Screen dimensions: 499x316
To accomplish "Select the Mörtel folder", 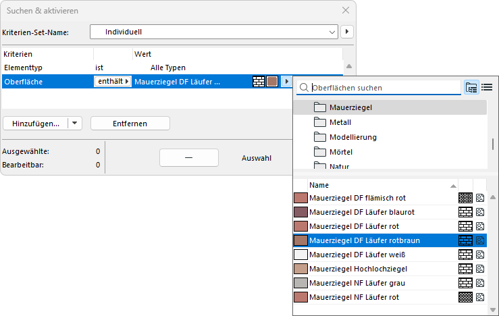I will point(341,152).
